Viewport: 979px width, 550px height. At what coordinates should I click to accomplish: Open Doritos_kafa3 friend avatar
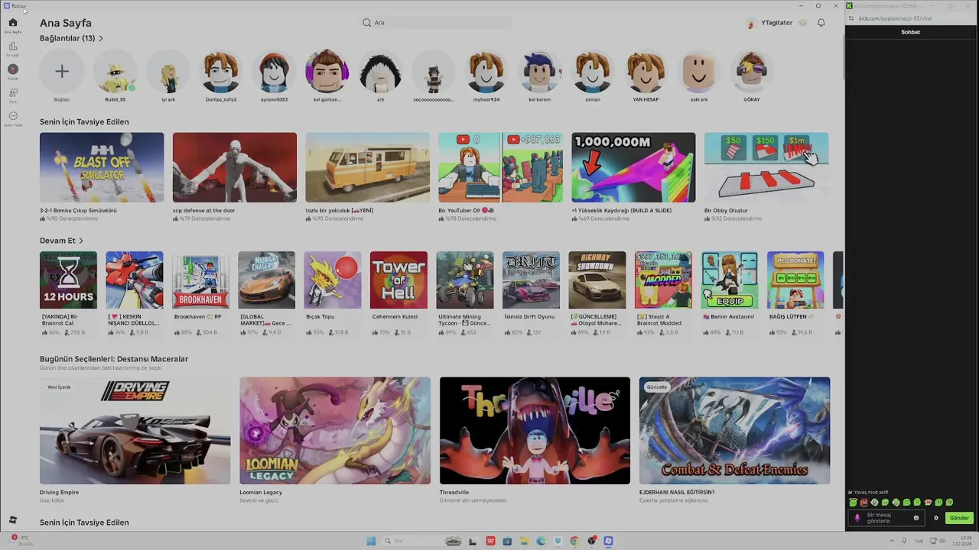tap(221, 72)
